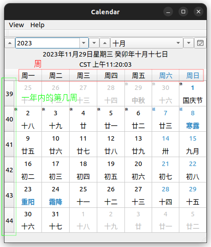Expand the 2023 year combo box
The image size is (211, 247).
84,43
